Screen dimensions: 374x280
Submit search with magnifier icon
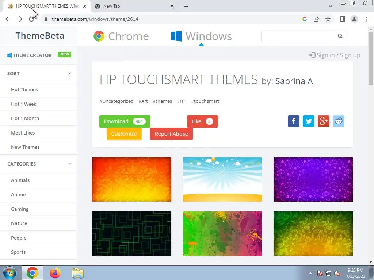click(340, 36)
